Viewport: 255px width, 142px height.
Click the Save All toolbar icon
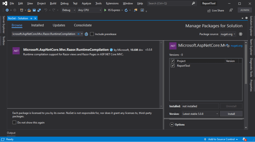coord(39,10)
